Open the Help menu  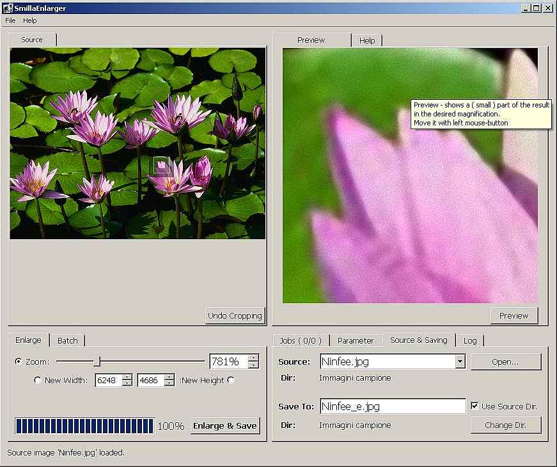point(30,20)
